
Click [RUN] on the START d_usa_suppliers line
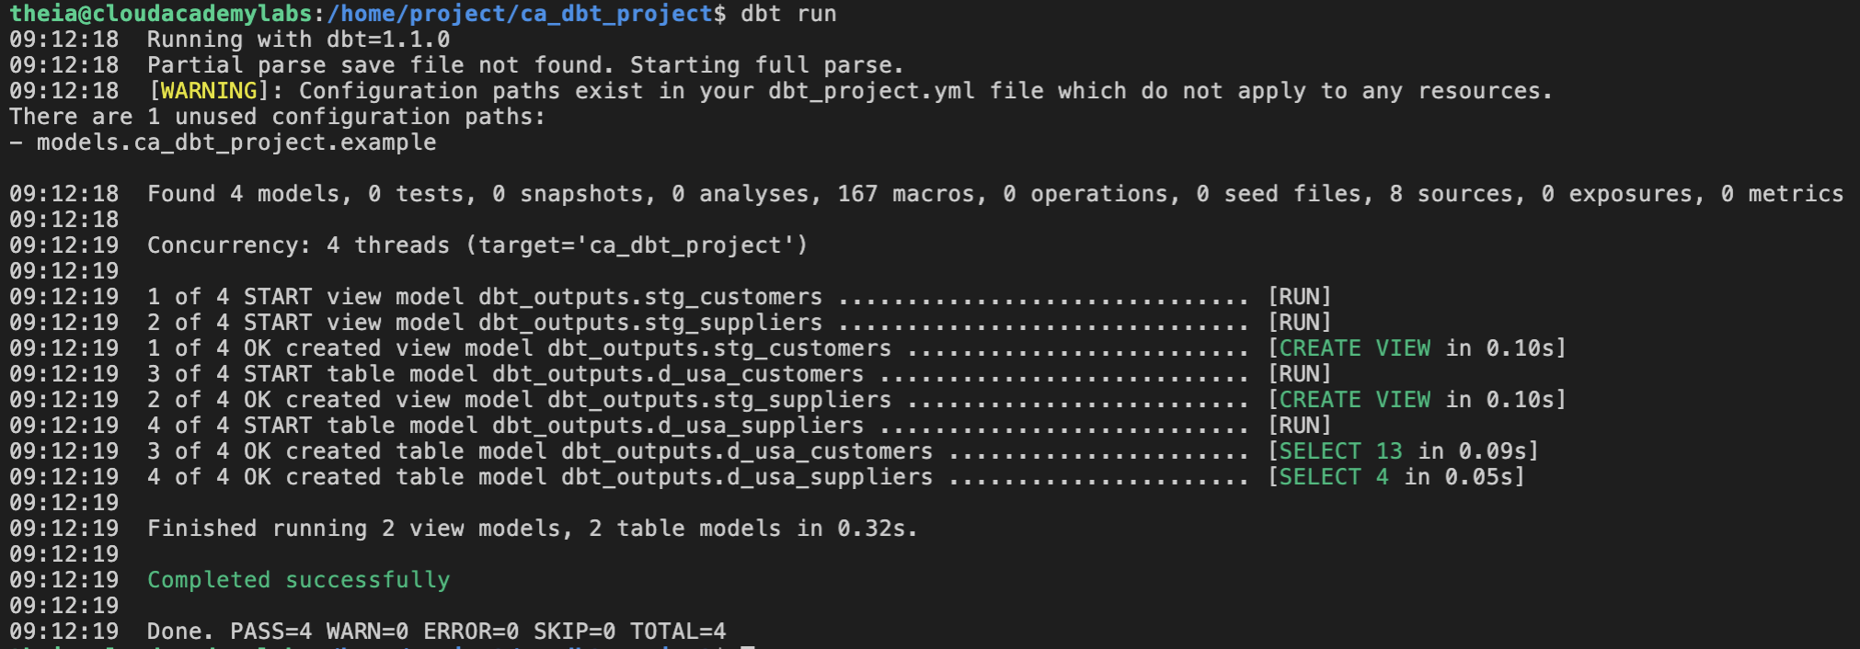tap(1299, 426)
